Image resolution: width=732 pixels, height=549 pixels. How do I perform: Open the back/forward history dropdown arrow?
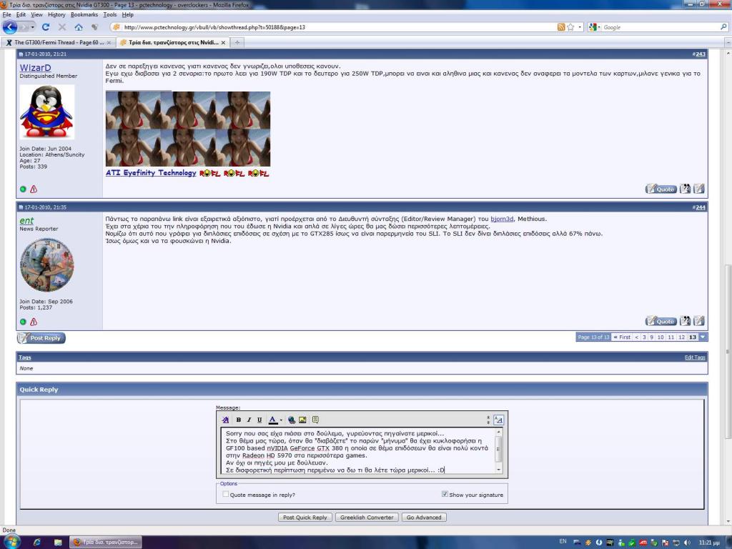(33, 27)
